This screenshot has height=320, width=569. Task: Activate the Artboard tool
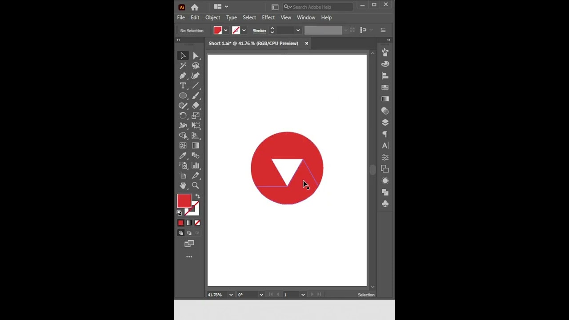(183, 176)
